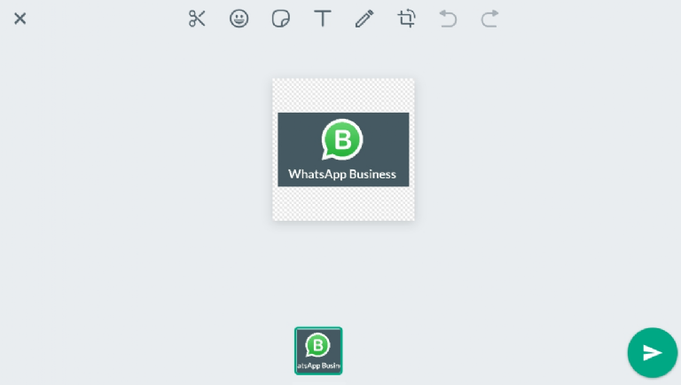Click the WhatsApp Business image preview
This screenshot has width=681, height=385.
(x=343, y=150)
